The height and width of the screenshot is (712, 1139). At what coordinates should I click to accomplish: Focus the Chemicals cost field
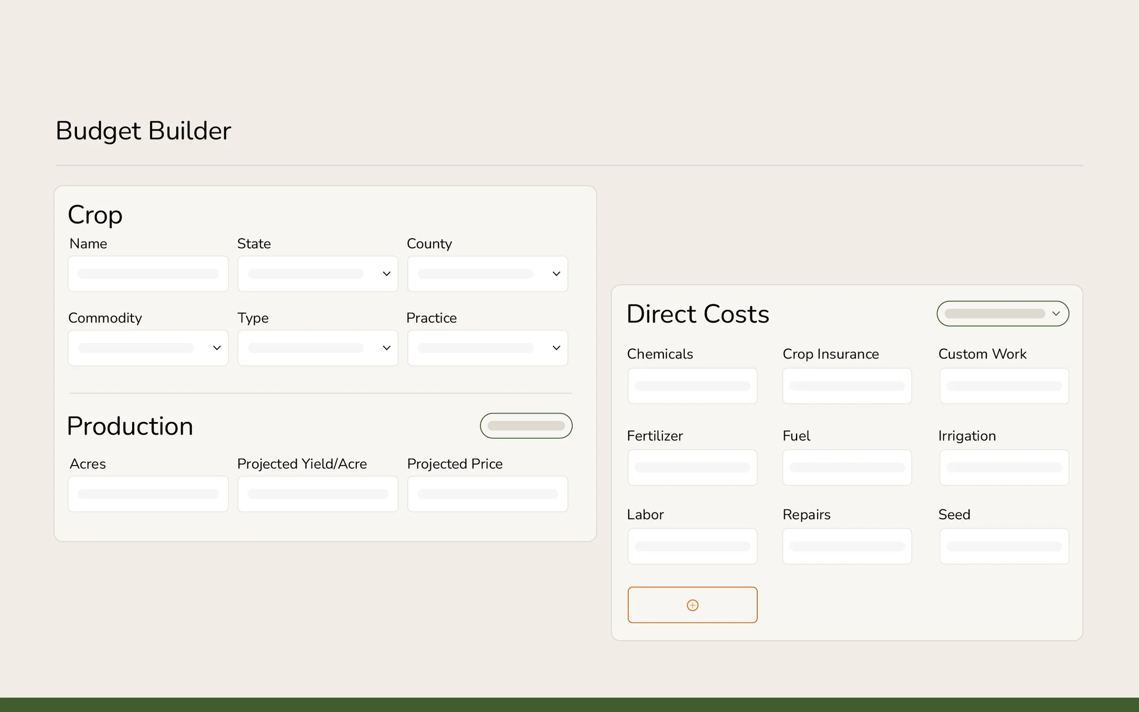tap(692, 386)
